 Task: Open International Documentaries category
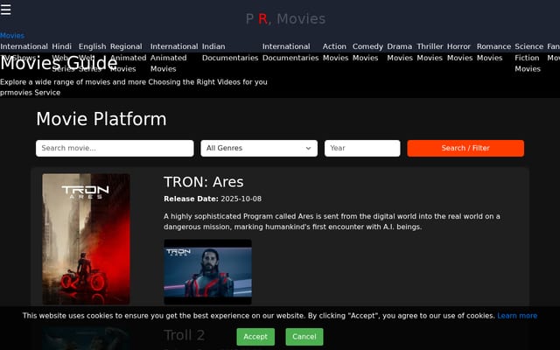click(290, 52)
